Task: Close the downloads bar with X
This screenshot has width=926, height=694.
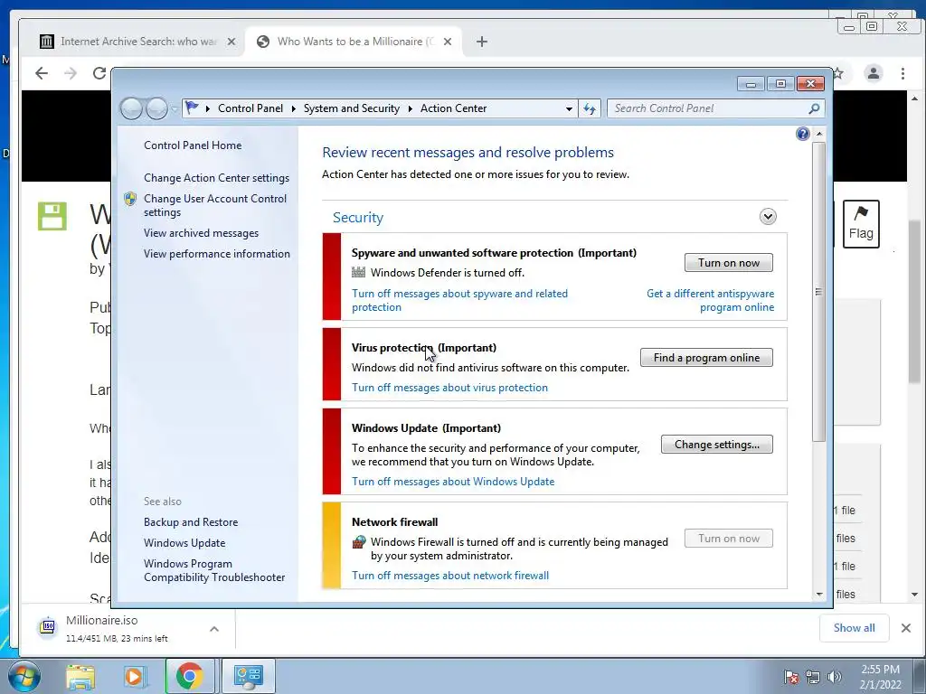Action: pyautogui.click(x=906, y=628)
